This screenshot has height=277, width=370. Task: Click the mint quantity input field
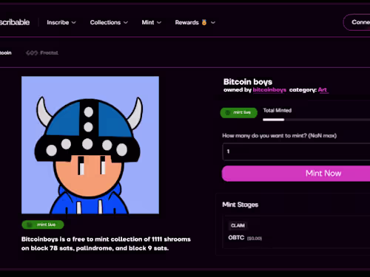(x=296, y=151)
